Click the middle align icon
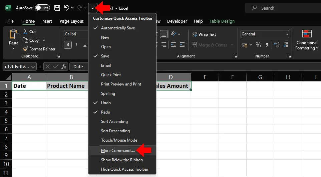The width and height of the screenshot is (321, 177). click(164, 34)
